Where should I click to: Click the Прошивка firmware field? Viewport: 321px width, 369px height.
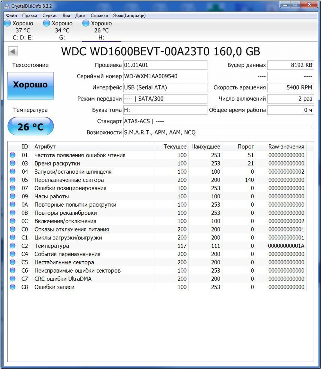[165, 65]
